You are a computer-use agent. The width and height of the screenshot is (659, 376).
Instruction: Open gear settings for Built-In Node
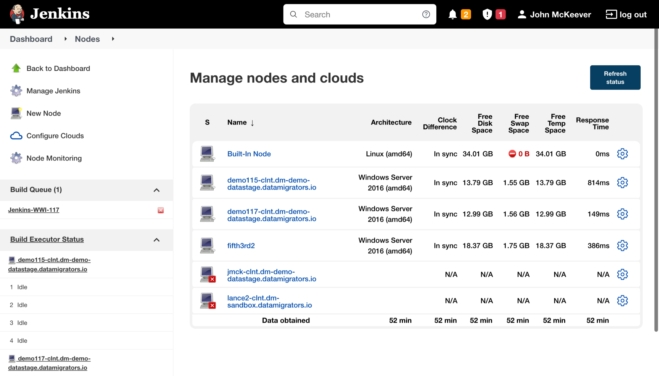coord(622,154)
